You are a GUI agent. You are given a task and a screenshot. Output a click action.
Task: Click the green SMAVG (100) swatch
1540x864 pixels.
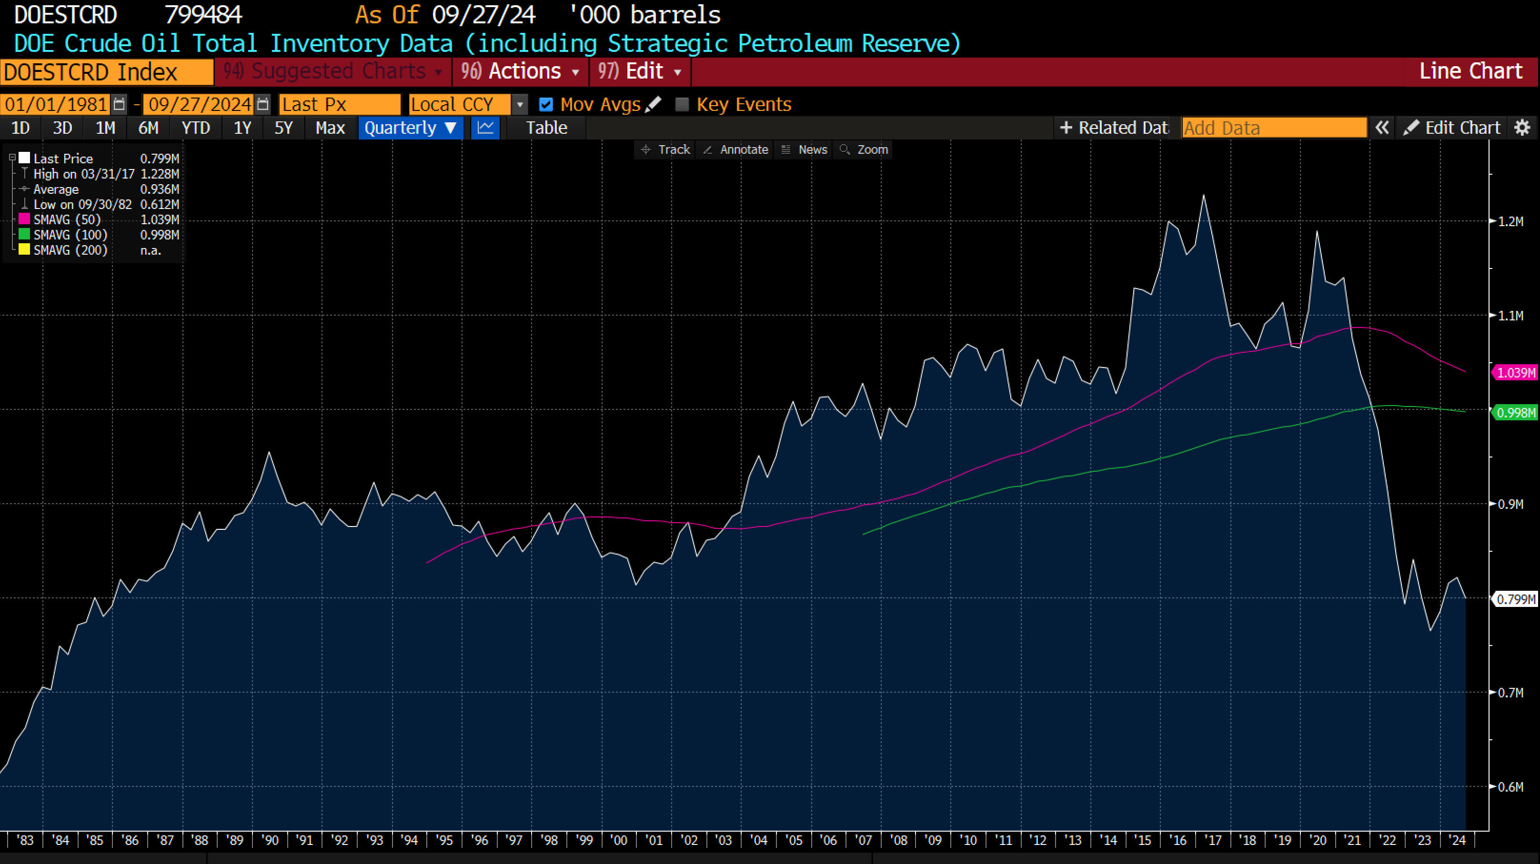click(24, 234)
